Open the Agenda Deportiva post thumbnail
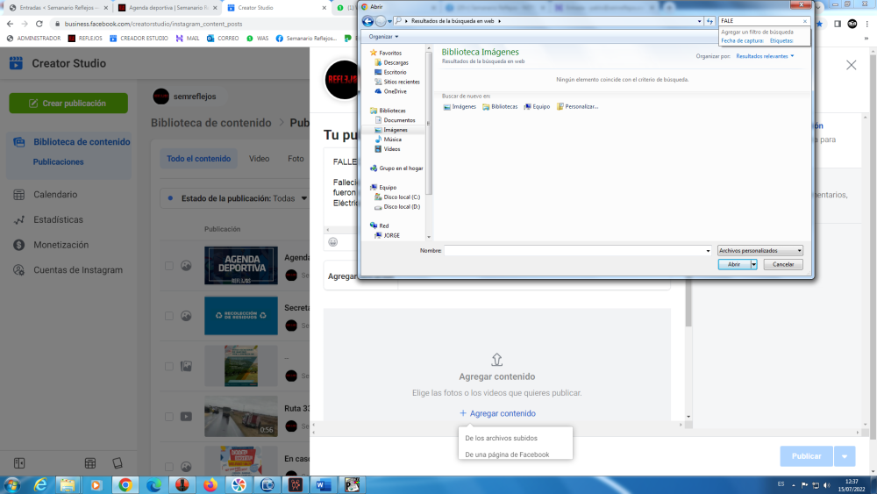The width and height of the screenshot is (877, 494). 241,266
